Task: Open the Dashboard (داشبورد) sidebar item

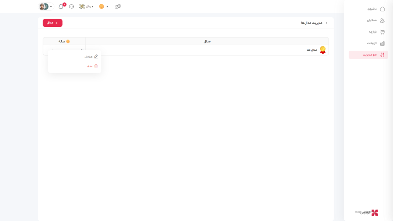Action: [x=375, y=9]
